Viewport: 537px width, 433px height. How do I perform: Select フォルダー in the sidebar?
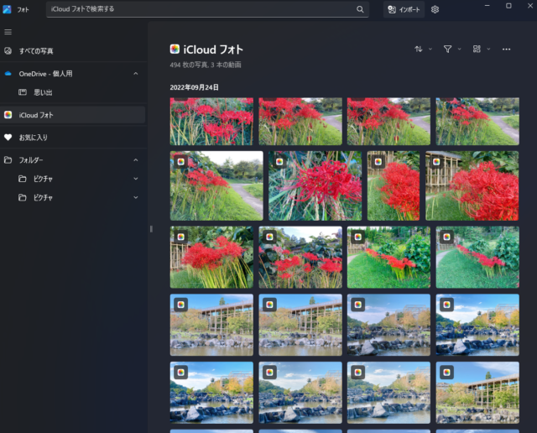pos(73,160)
